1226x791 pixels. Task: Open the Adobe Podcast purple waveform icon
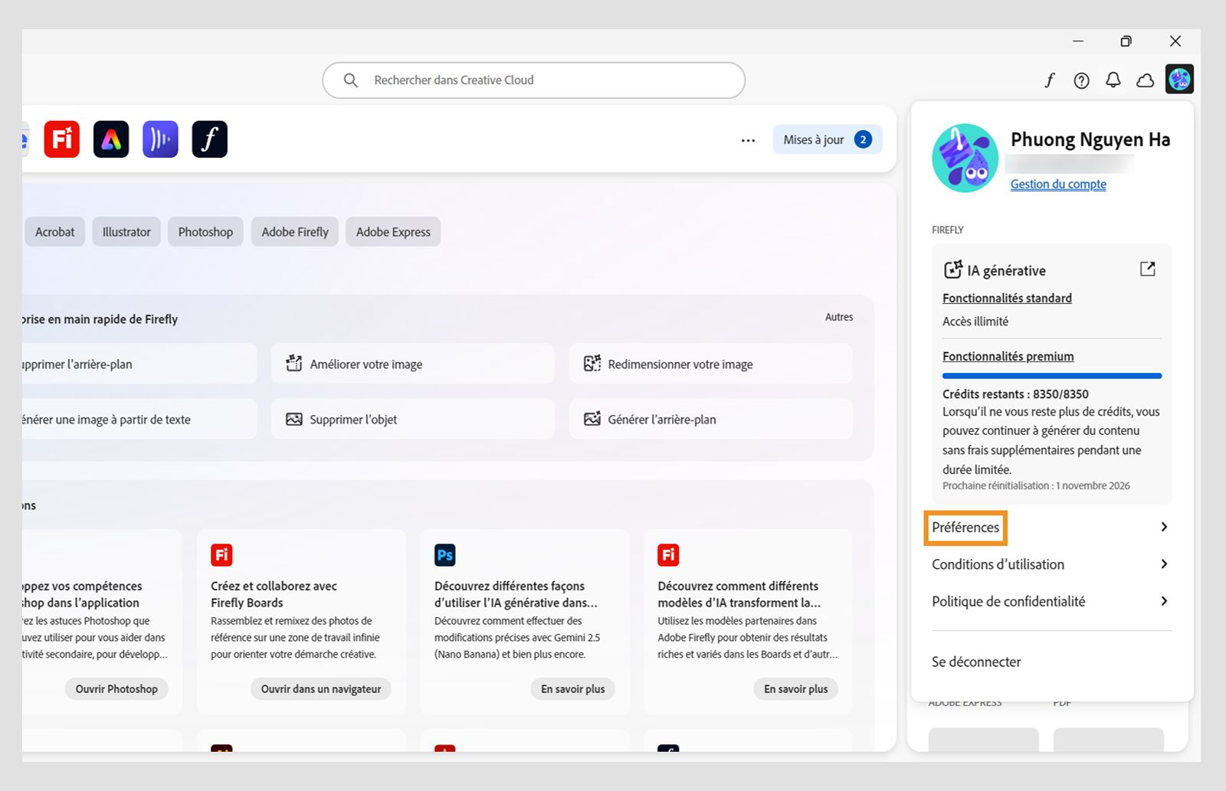(x=160, y=139)
